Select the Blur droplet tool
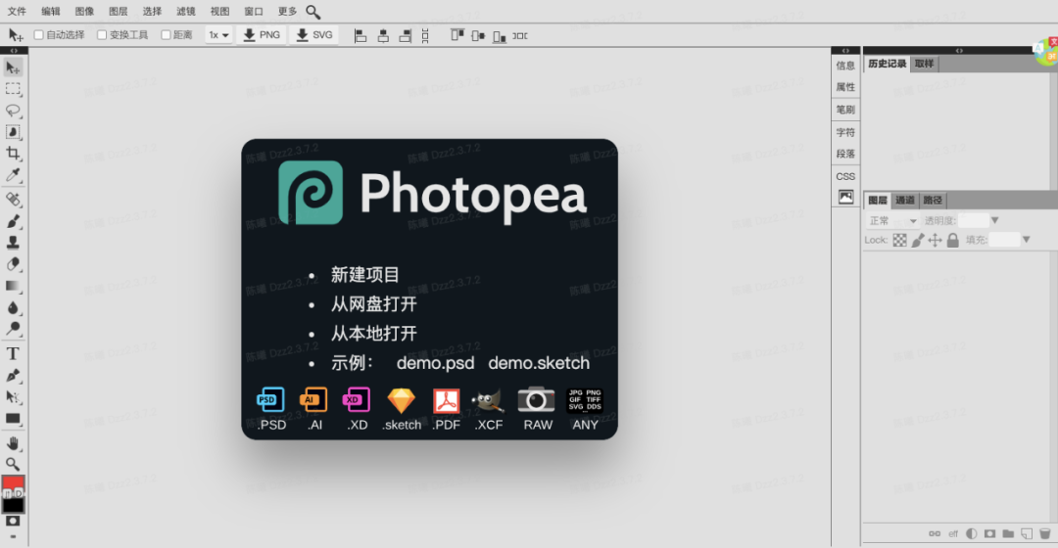Screen dimensions: 1058x548 tap(13, 307)
